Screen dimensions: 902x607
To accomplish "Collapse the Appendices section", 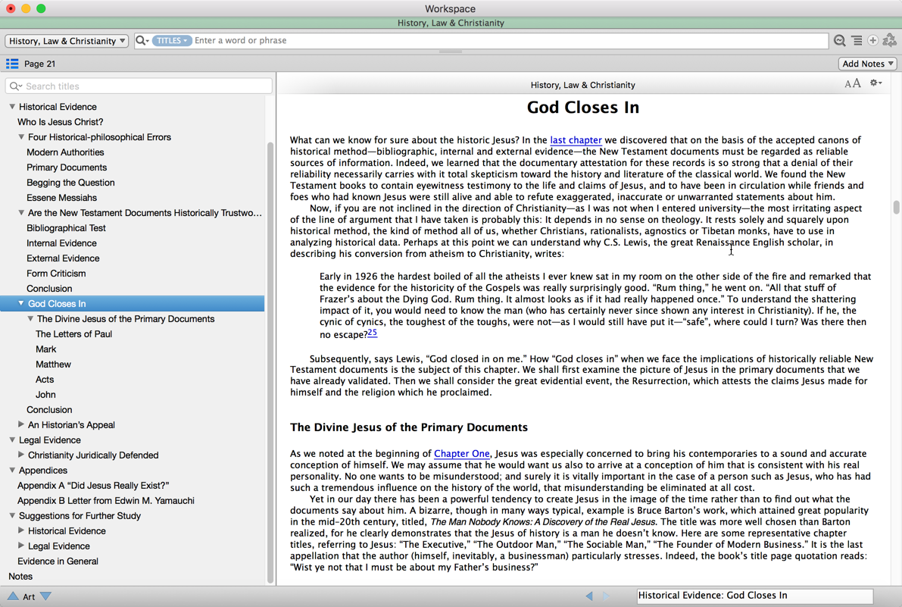I will [12, 470].
